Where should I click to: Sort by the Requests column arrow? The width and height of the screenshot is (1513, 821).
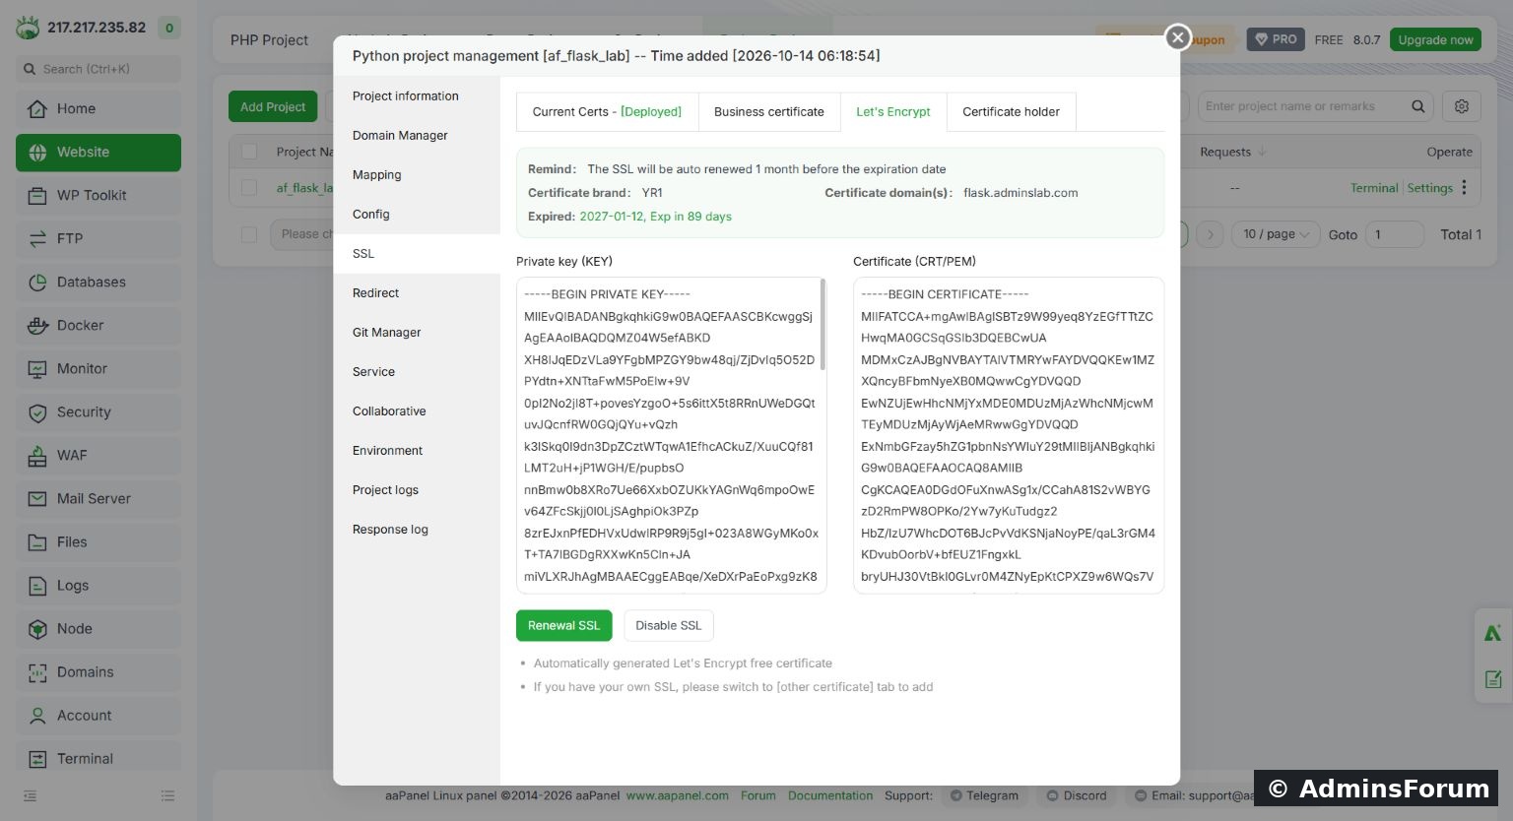1262,152
